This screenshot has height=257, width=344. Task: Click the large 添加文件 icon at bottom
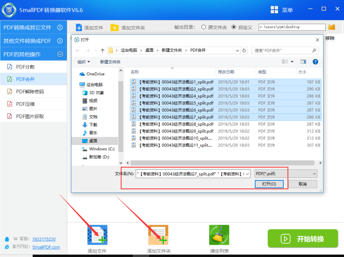pos(97,235)
